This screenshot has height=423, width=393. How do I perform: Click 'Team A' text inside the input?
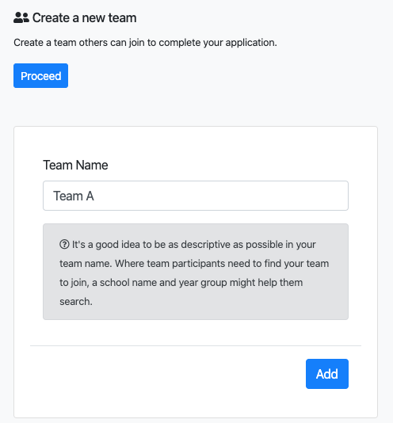[74, 196]
